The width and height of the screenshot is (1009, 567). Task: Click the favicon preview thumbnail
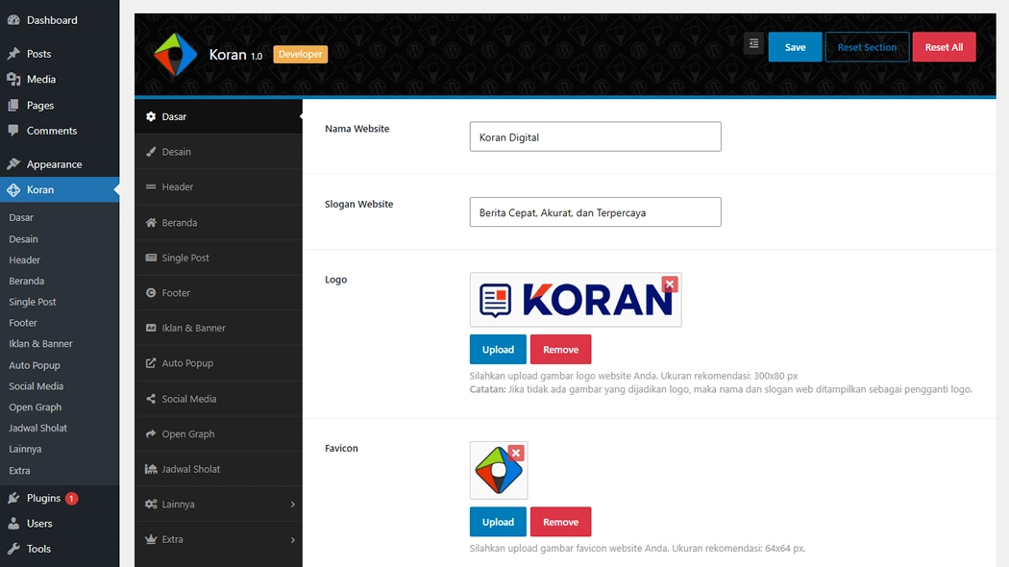tap(497, 473)
